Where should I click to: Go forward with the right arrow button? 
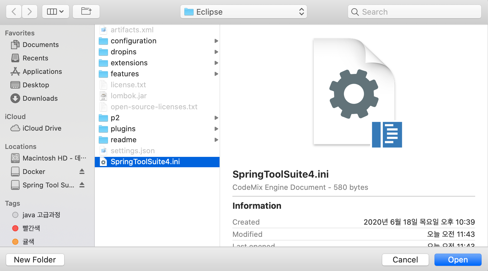30,12
